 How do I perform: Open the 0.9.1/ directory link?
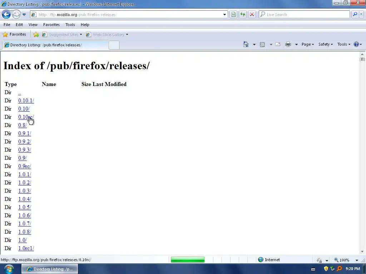click(25, 133)
